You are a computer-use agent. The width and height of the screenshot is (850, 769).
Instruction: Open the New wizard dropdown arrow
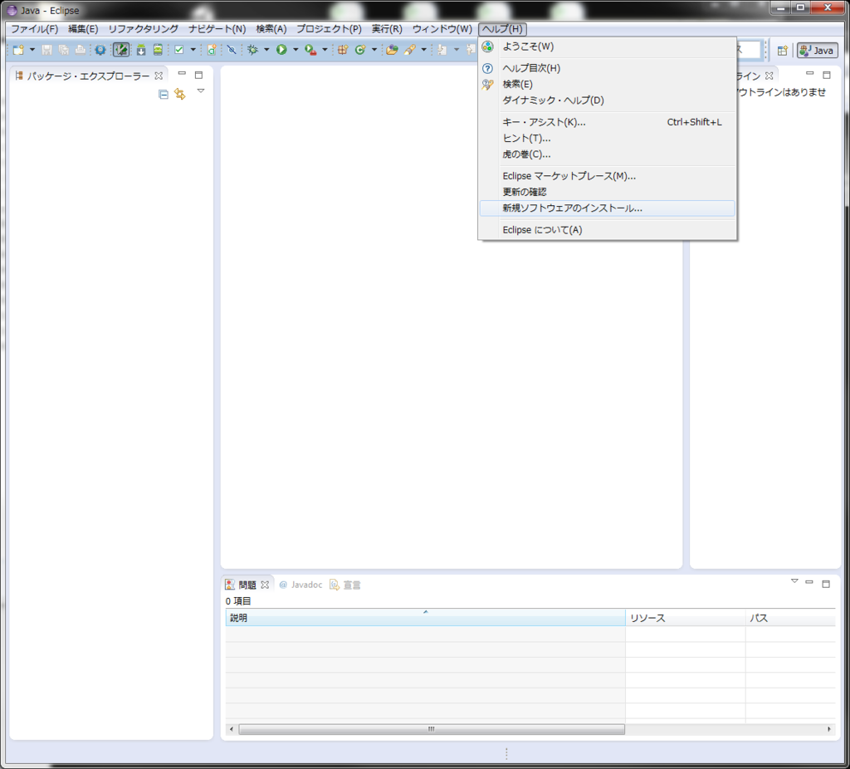32,50
